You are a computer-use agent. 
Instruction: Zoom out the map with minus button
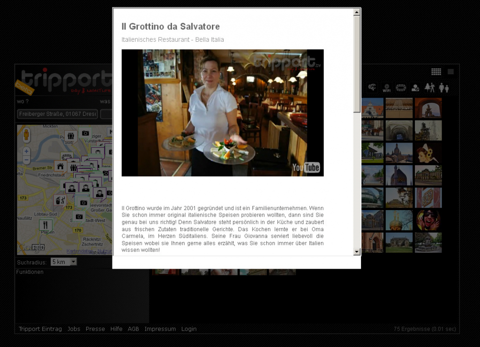click(x=27, y=160)
